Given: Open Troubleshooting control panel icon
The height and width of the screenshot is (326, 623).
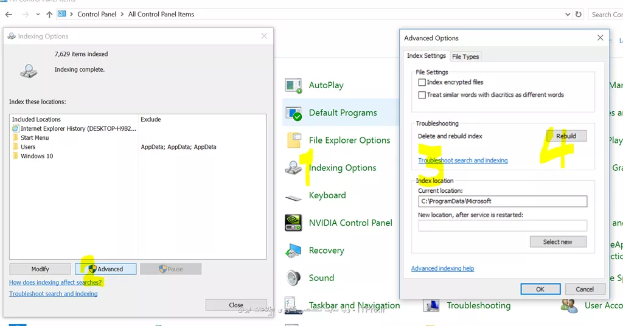Looking at the screenshot, I should tap(431, 306).
